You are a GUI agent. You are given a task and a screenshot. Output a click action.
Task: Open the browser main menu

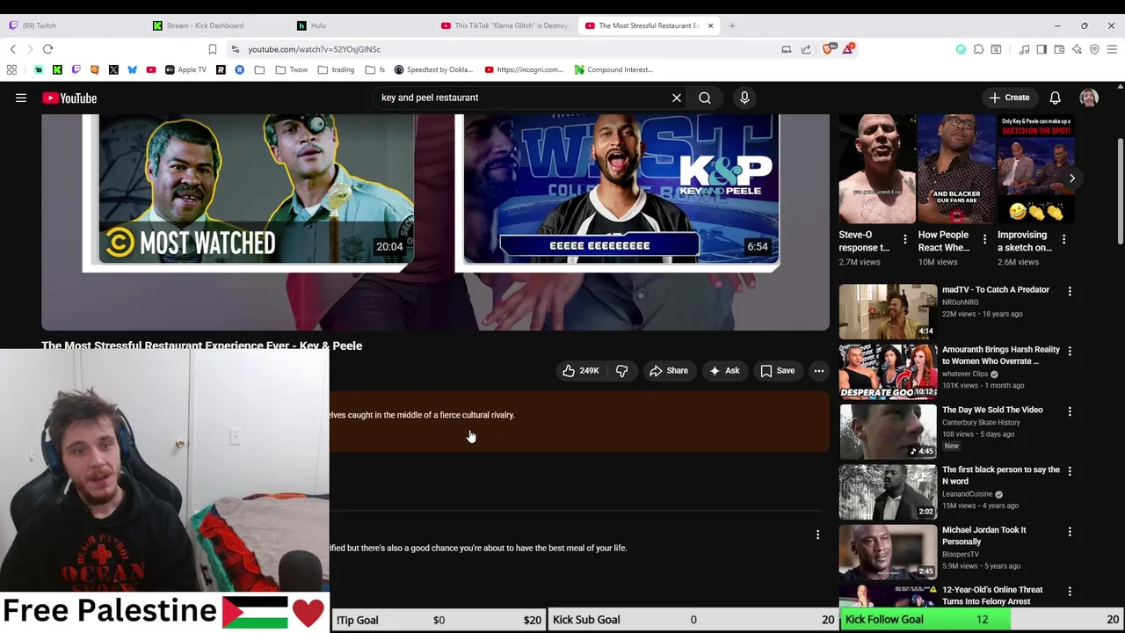tap(1112, 49)
